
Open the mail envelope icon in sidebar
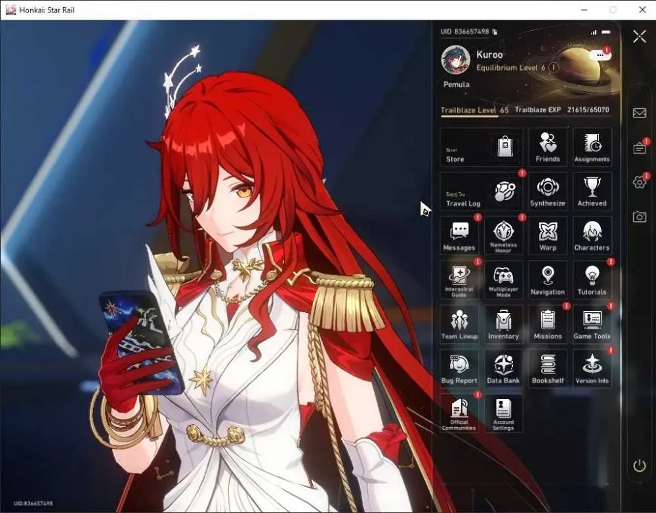[x=639, y=113]
